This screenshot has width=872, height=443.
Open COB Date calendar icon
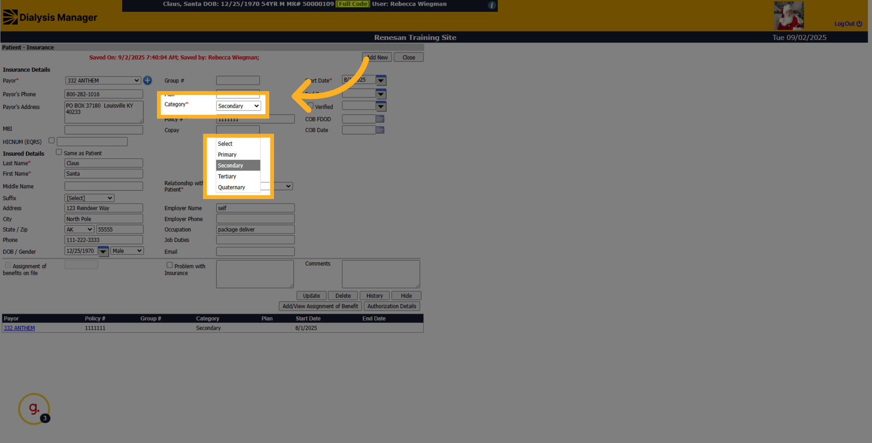click(x=380, y=130)
